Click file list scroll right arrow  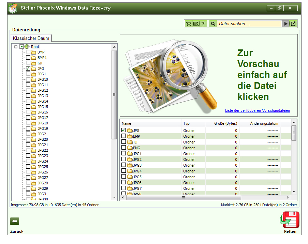coord(288,197)
